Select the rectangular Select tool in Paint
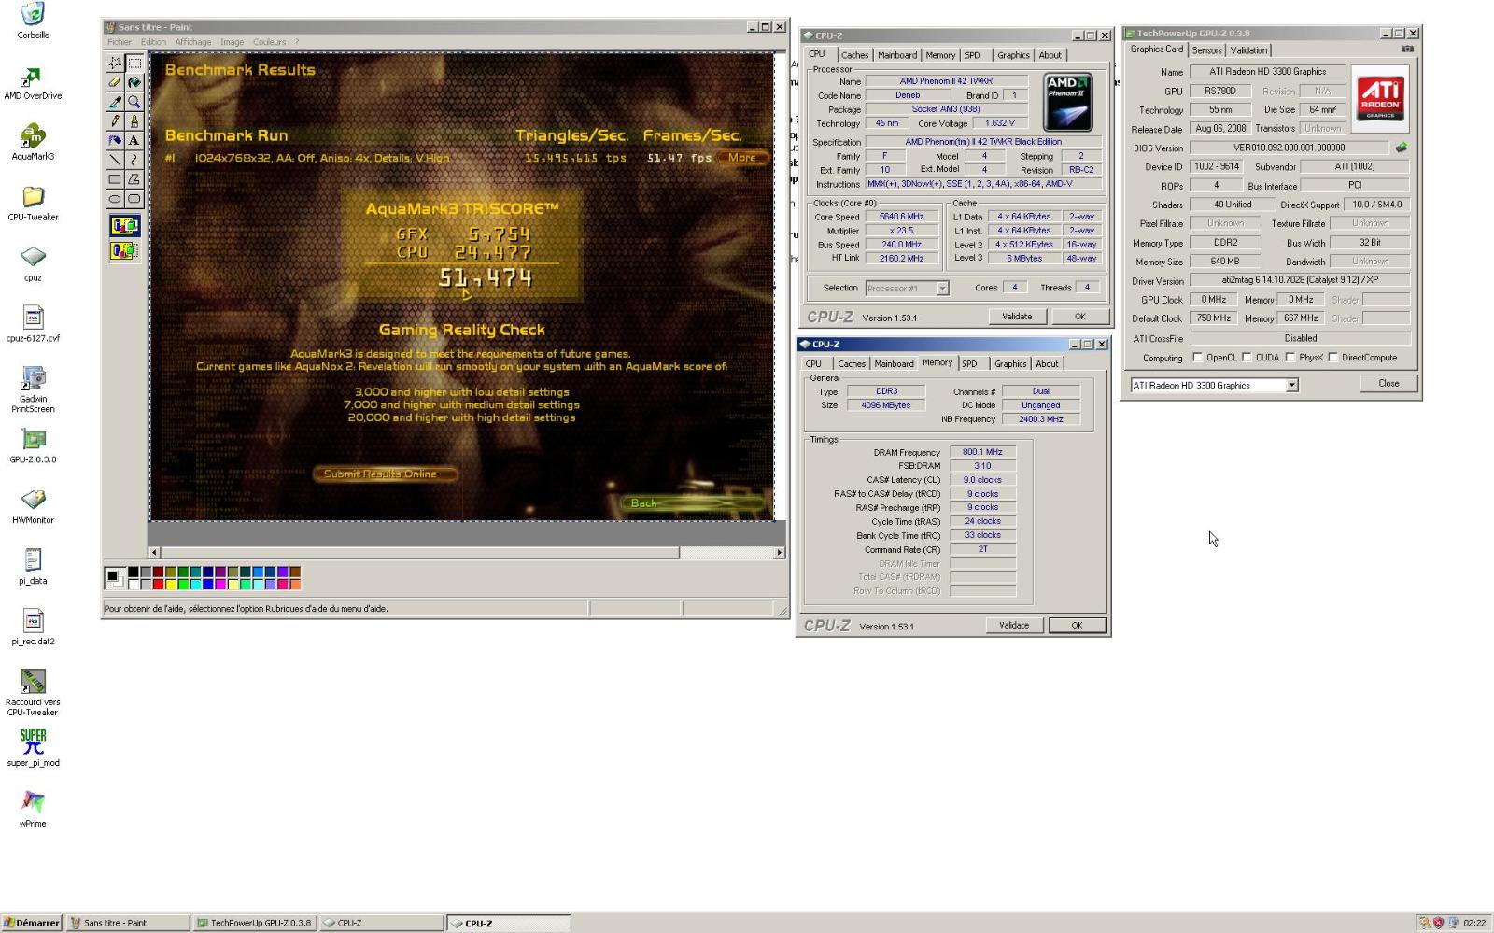 click(x=134, y=64)
